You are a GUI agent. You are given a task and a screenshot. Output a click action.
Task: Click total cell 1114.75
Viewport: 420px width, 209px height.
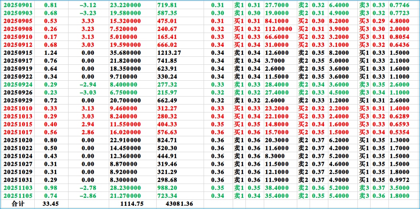pyautogui.click(x=133, y=204)
